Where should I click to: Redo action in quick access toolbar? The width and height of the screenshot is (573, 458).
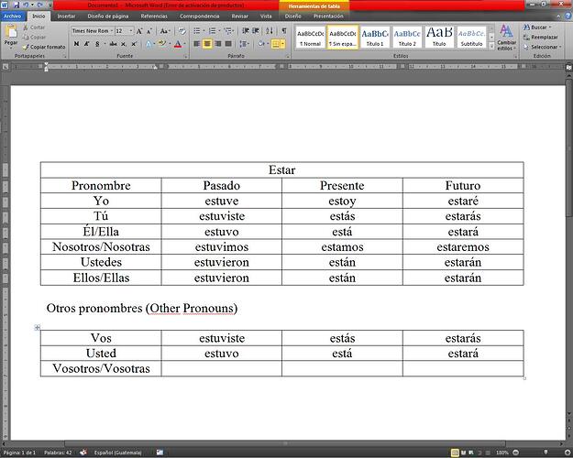coord(39,5)
